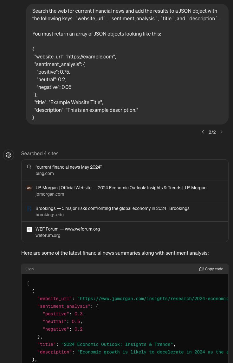Click the jpmorgan.com website_url string in code
Screen dimensions: 233x363
(153, 299)
